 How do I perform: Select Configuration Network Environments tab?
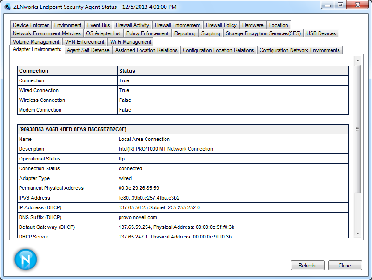pos(299,50)
